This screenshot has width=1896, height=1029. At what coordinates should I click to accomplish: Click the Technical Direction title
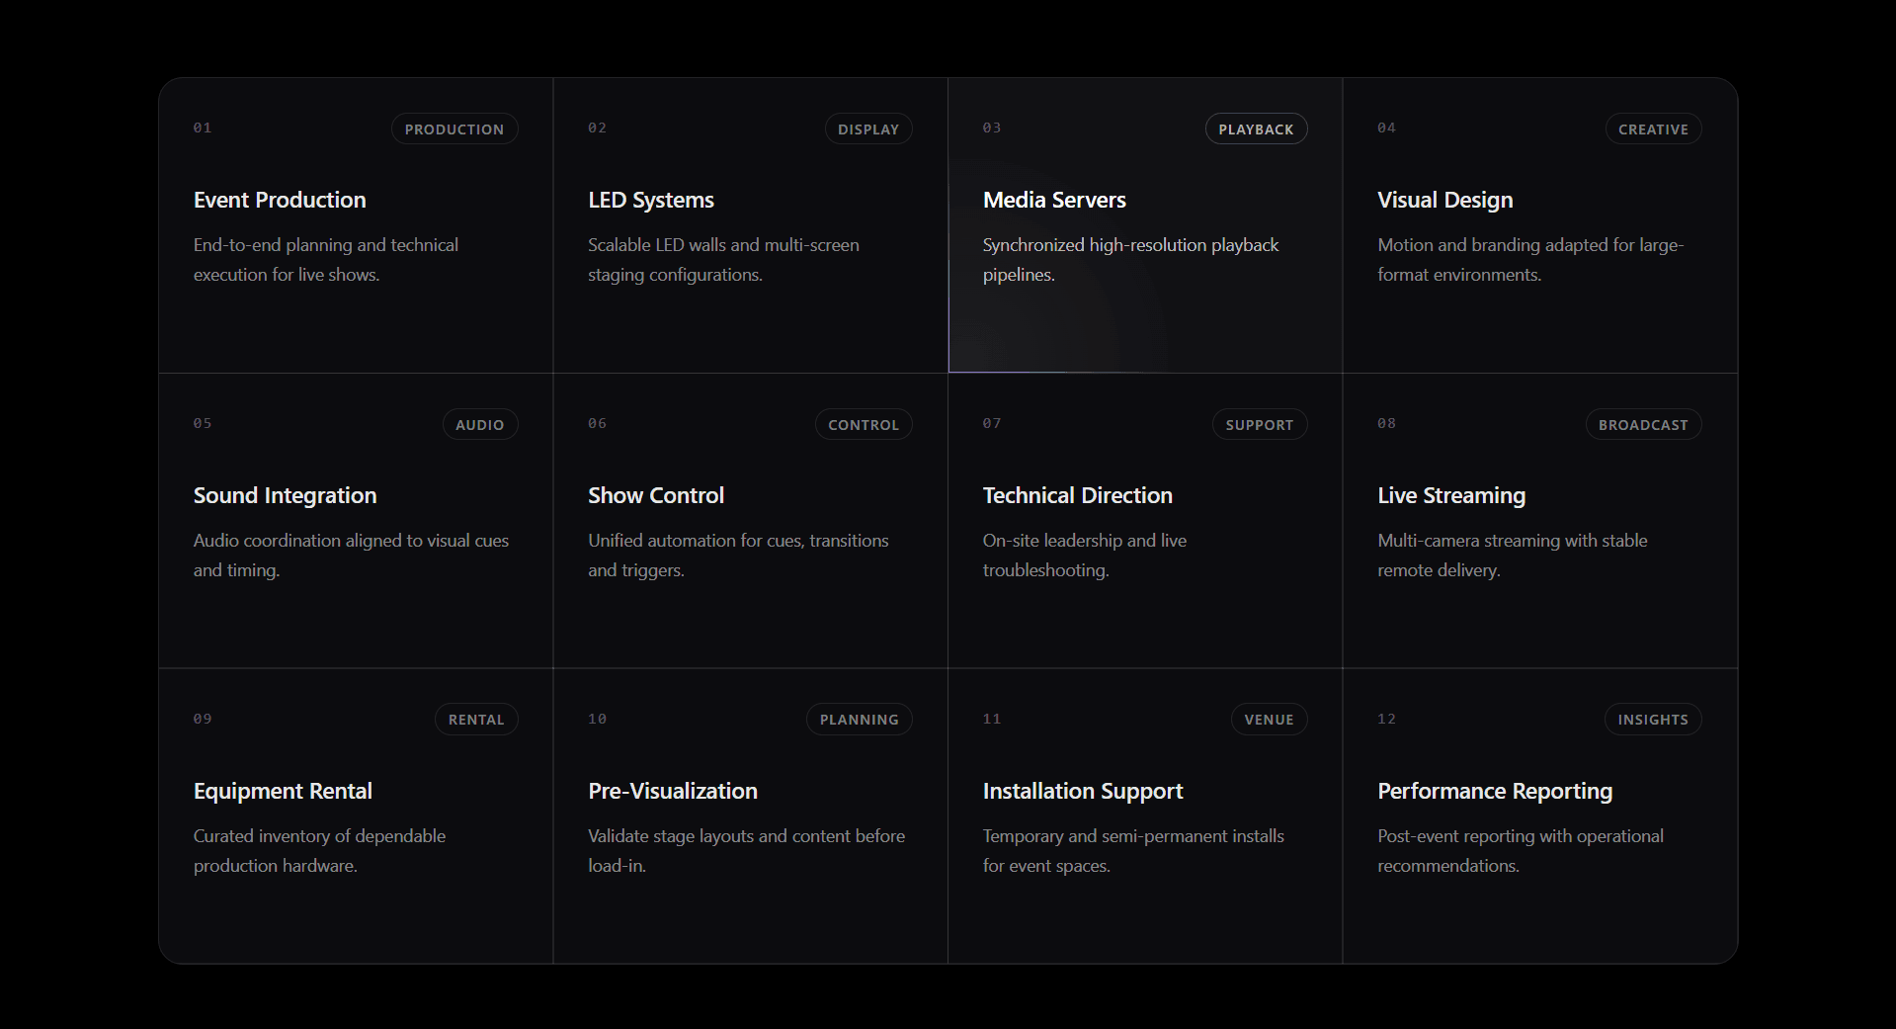tap(1078, 495)
